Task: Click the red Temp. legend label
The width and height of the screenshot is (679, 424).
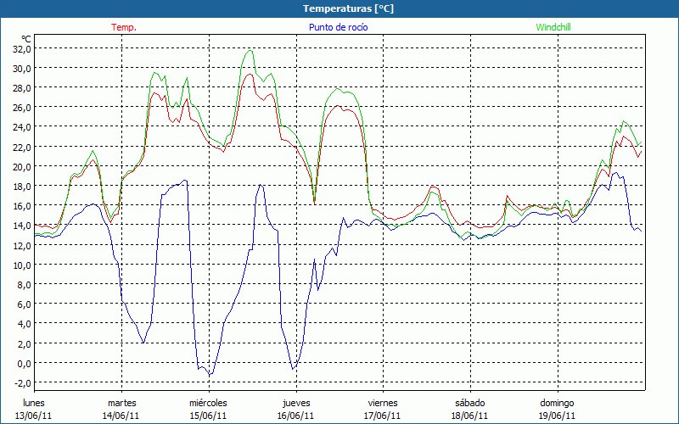Action: point(123,27)
